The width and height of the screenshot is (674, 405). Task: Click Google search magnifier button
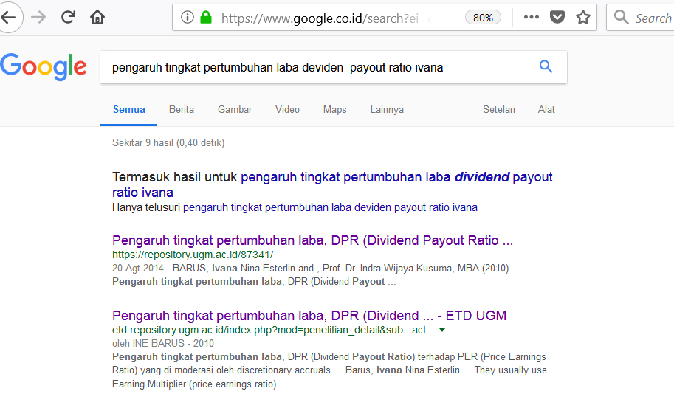click(x=546, y=67)
